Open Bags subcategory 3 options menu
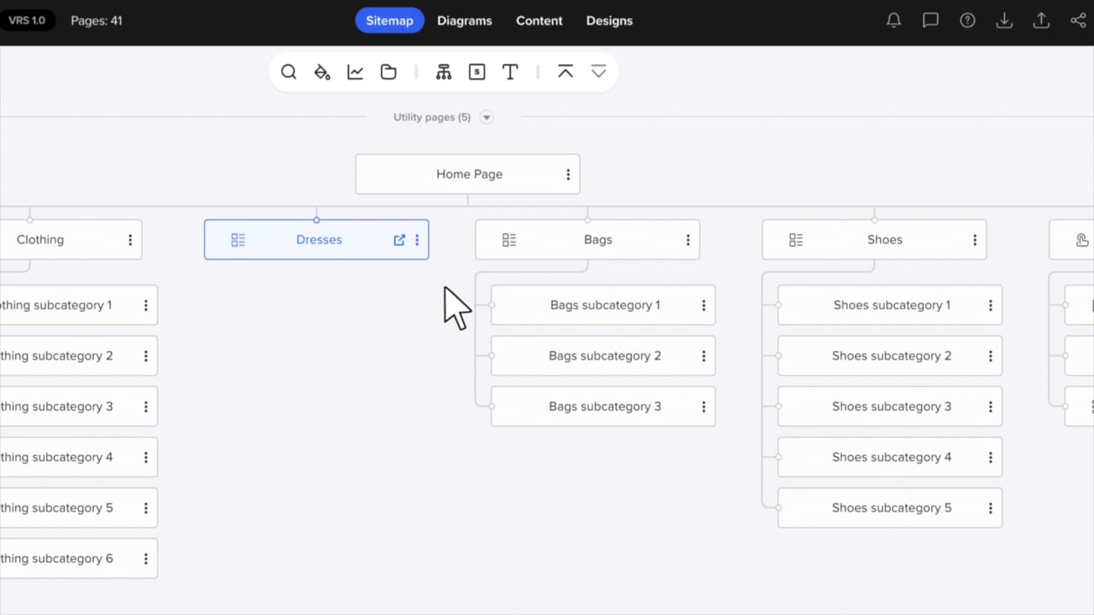 pyautogui.click(x=703, y=407)
